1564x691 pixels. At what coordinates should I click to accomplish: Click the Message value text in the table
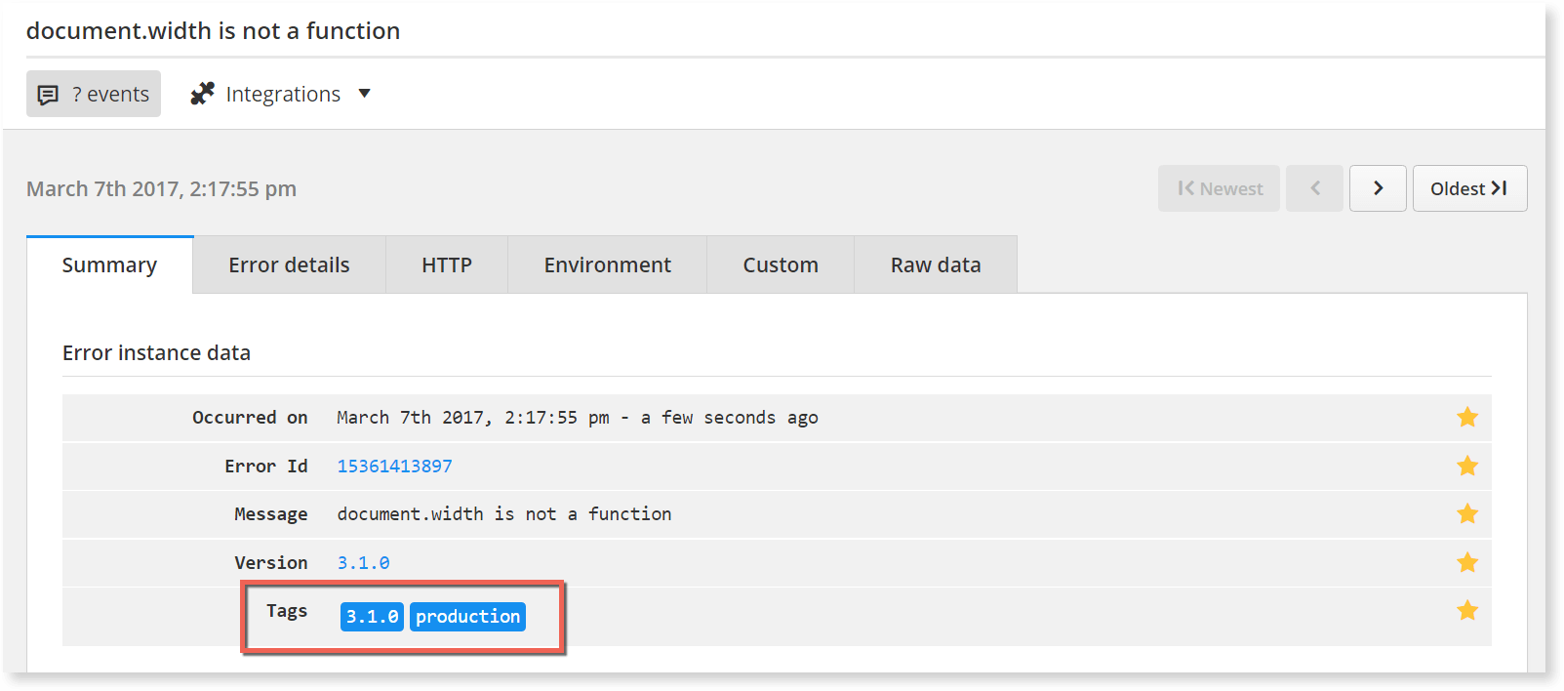504,513
